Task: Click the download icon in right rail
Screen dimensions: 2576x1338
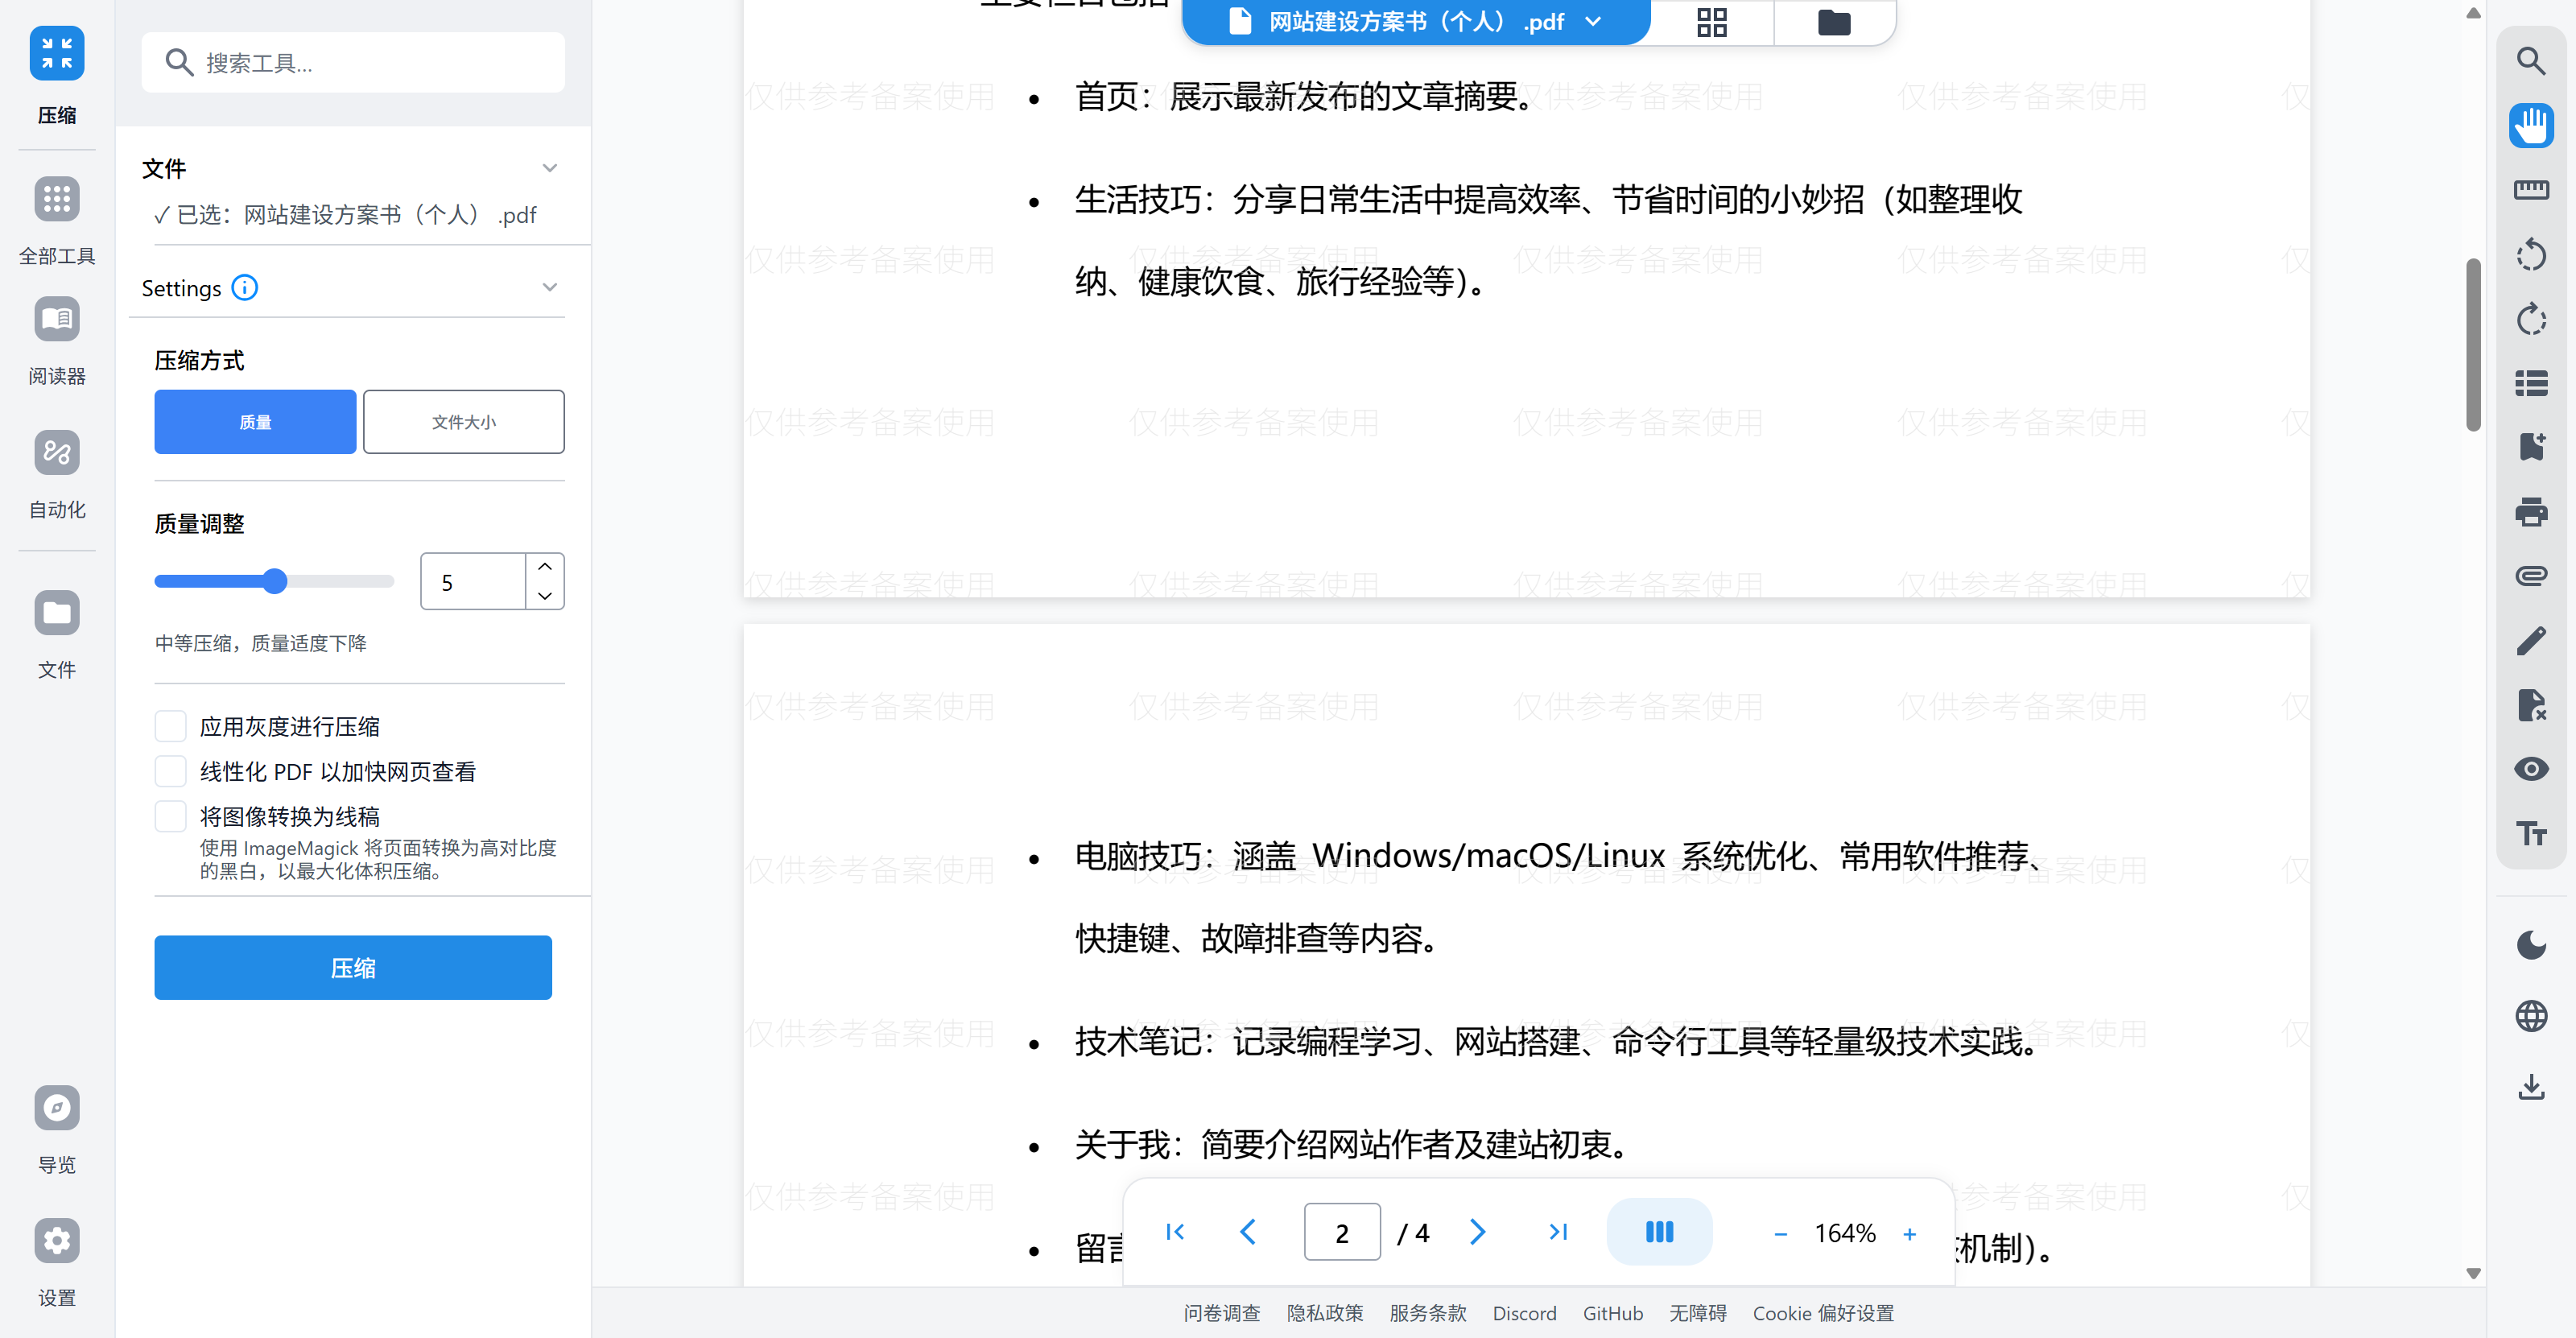Action: 2530,1087
